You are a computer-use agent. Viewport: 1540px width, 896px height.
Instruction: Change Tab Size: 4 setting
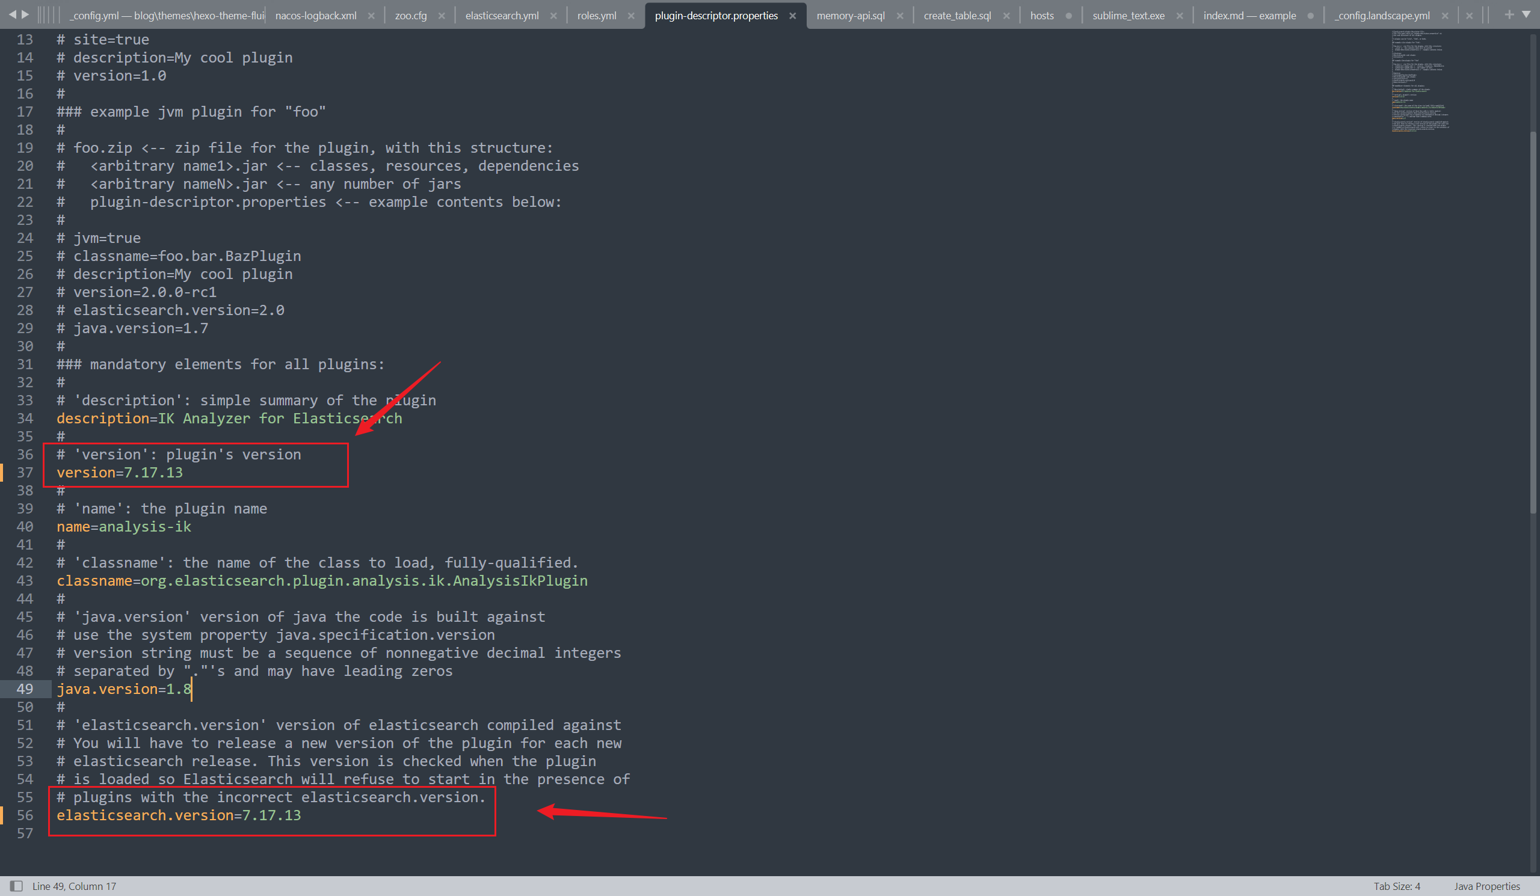coord(1396,886)
